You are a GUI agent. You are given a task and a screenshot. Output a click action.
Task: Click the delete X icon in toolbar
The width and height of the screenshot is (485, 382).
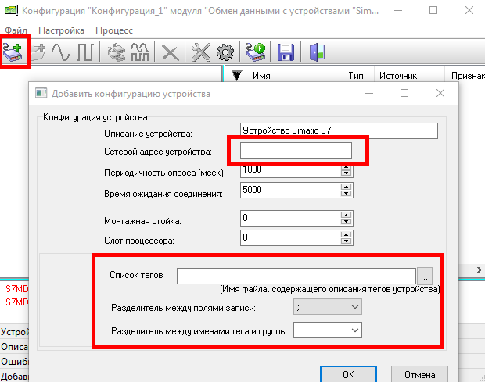(x=169, y=52)
